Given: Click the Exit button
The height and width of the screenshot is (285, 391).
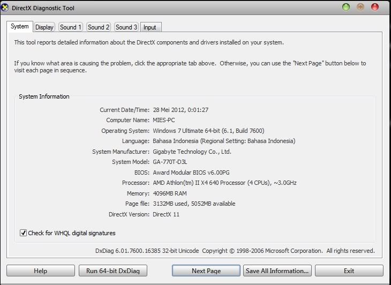Looking at the screenshot, I should click(349, 271).
